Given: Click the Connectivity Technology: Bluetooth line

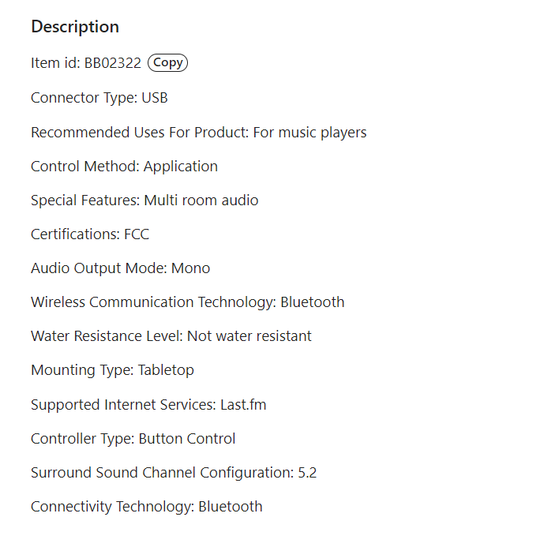Looking at the screenshot, I should click(x=146, y=506).
